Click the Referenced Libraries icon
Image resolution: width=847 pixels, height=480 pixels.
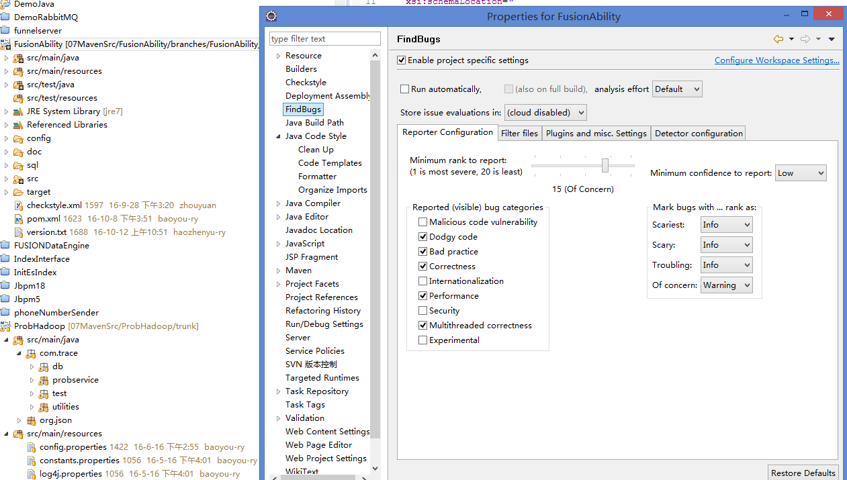18,125
